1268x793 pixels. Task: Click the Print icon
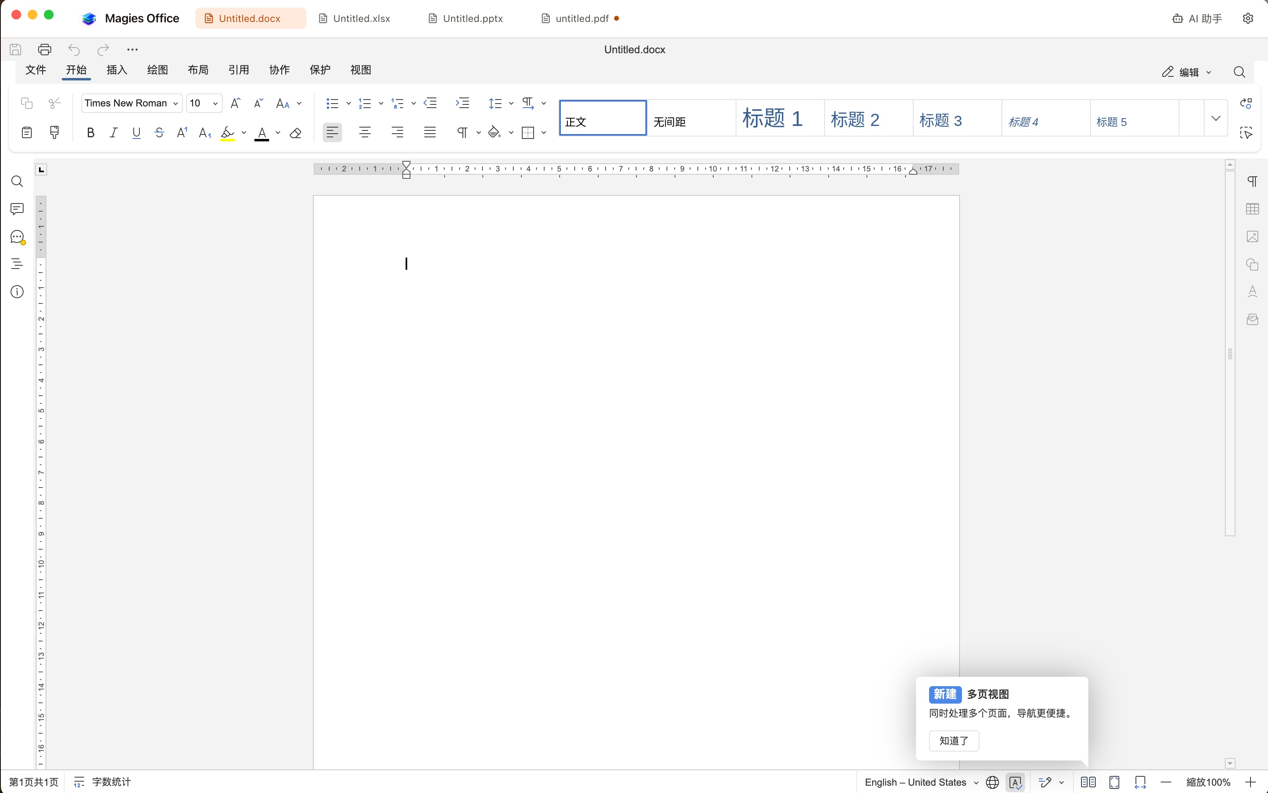tap(45, 49)
